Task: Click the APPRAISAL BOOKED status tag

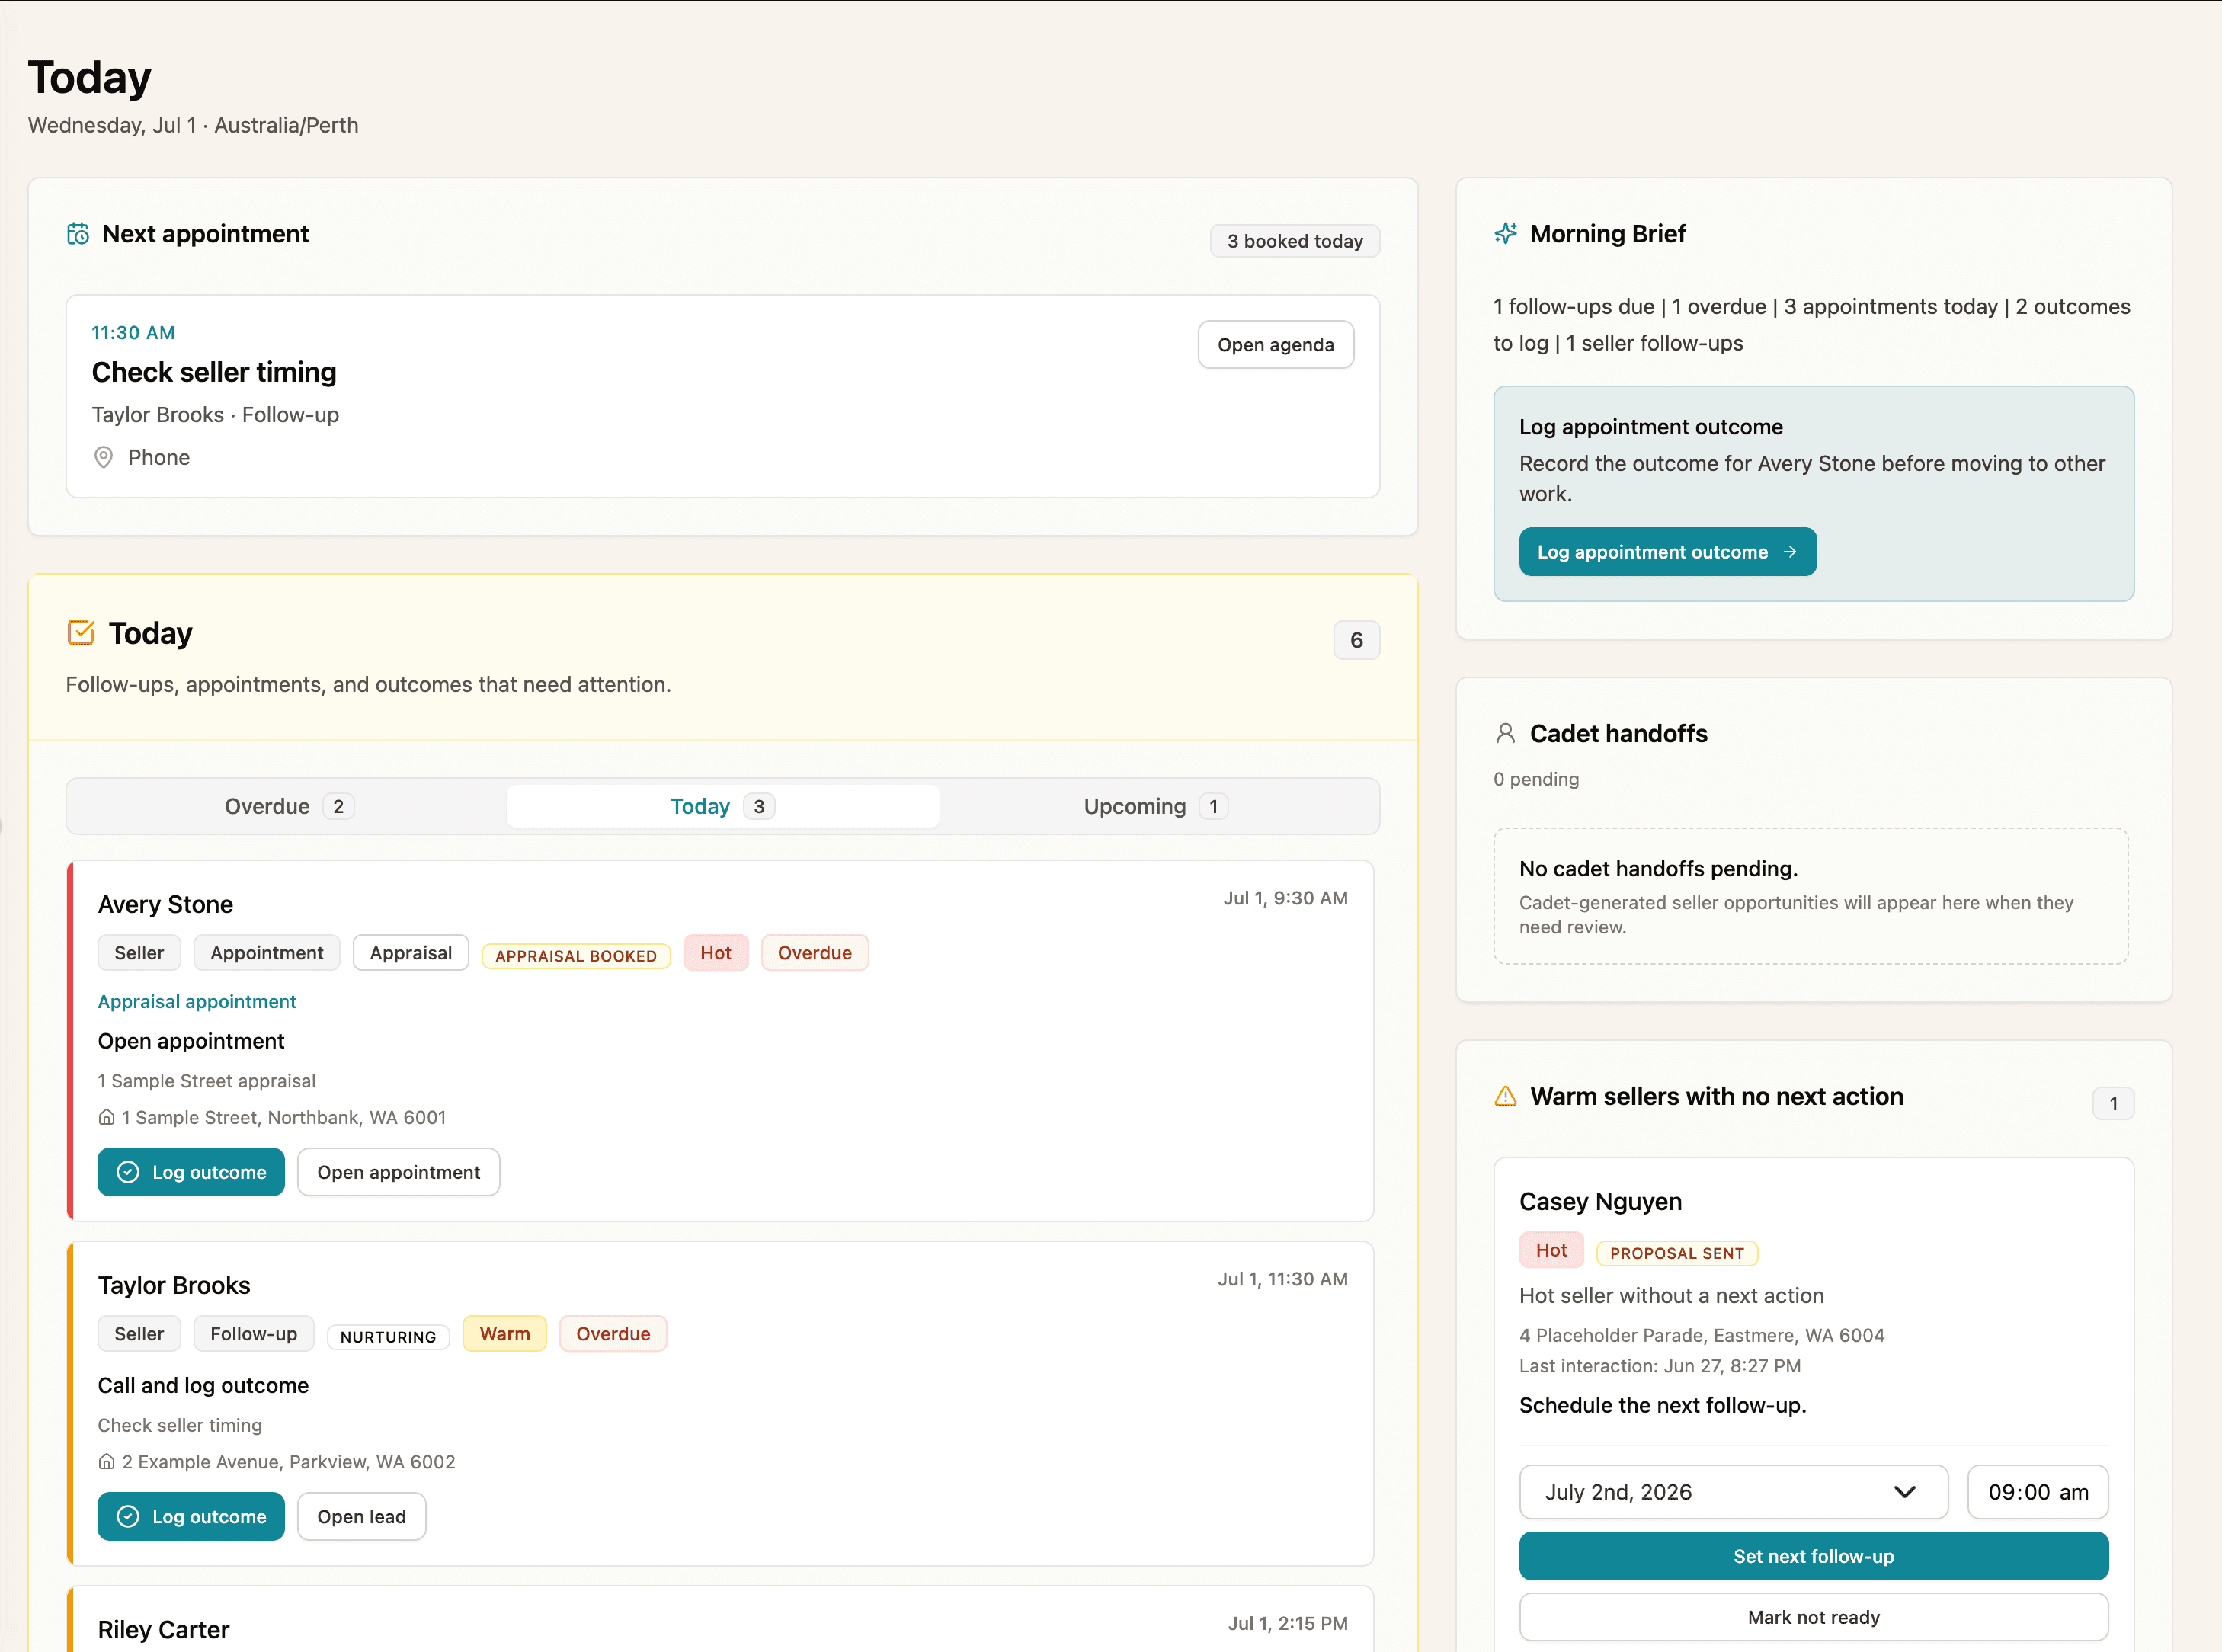Action: 576,956
